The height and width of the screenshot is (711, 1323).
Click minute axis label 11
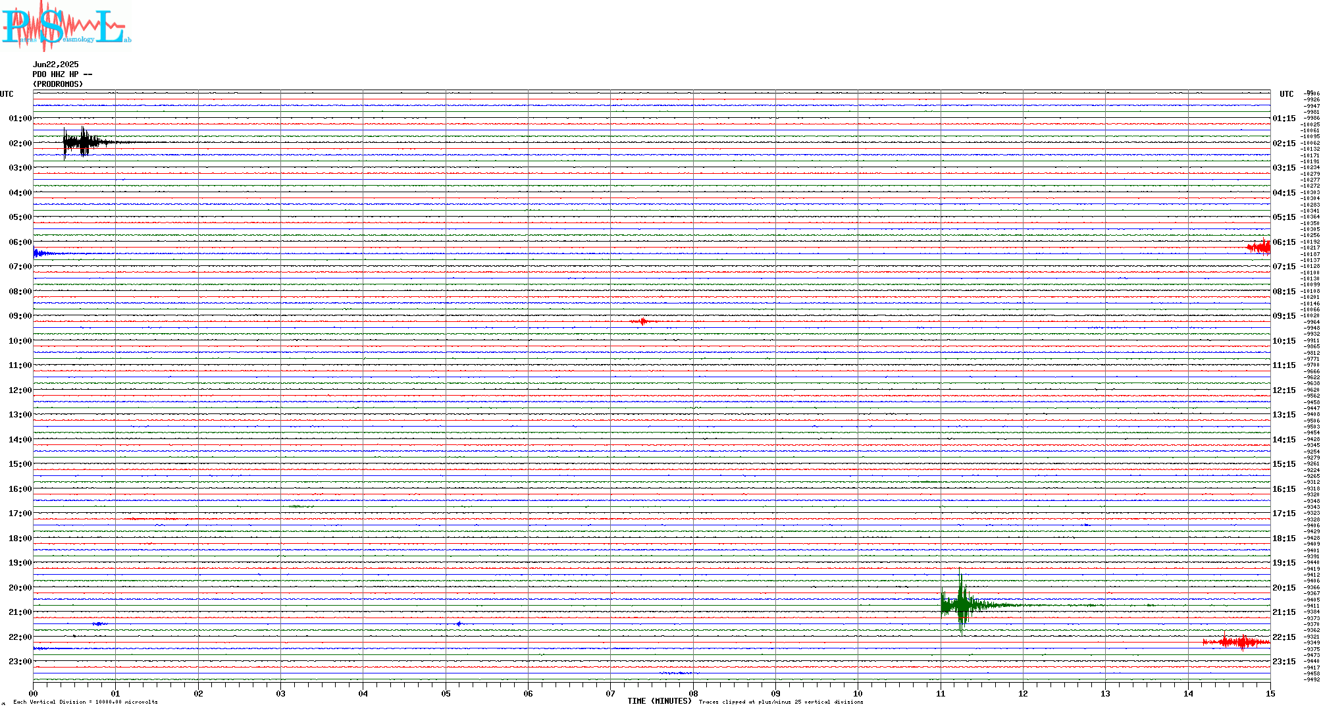pos(941,693)
